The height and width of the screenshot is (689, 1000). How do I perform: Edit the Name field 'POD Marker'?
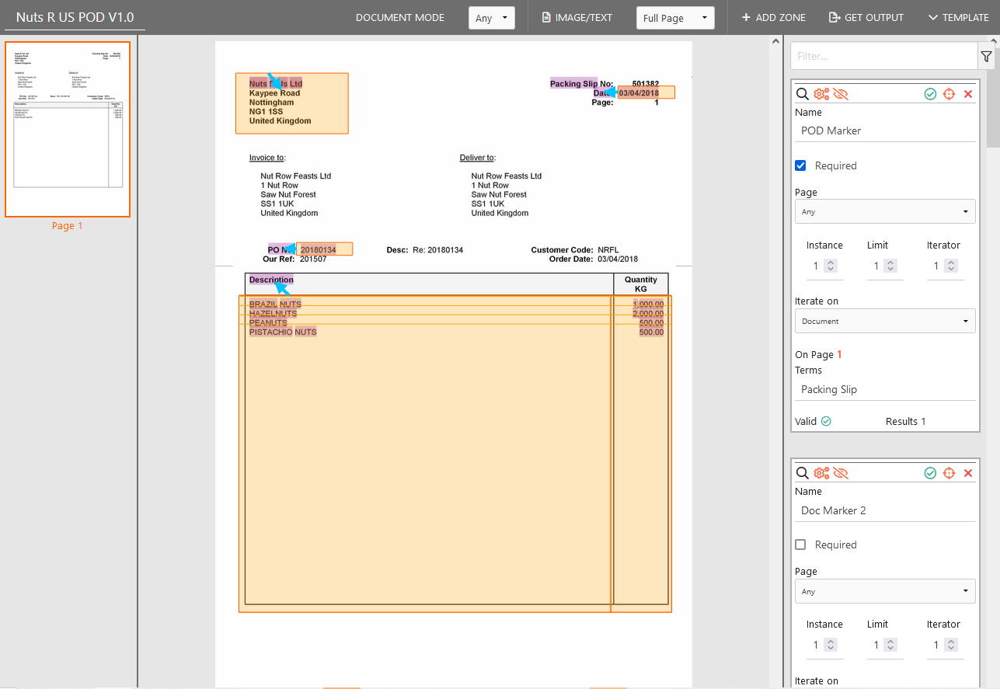[885, 130]
